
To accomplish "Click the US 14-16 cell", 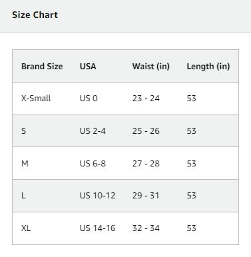I will [97, 228].
